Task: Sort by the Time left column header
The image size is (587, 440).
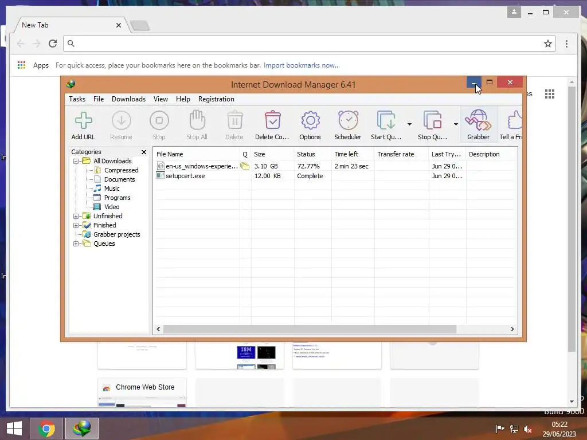Action: 353,154
